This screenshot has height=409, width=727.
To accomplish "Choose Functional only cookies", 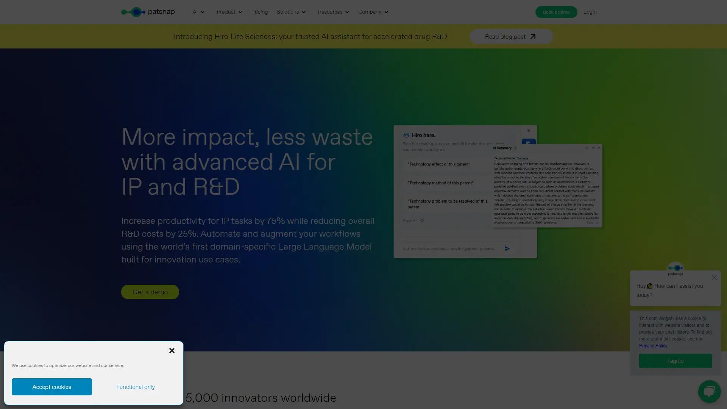I will click(136, 387).
